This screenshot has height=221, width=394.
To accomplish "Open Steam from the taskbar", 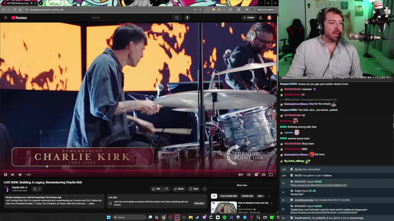I will coord(197,217).
